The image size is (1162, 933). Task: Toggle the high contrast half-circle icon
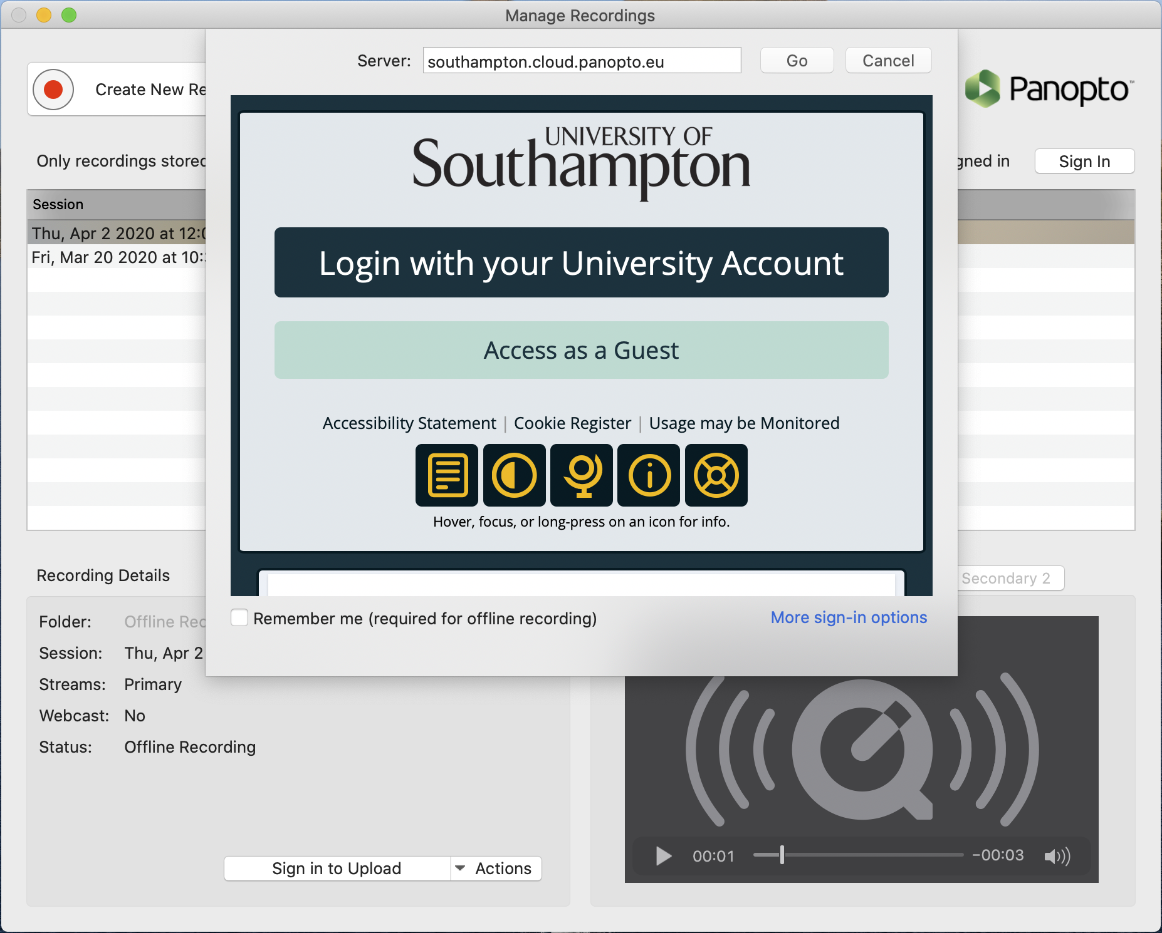pyautogui.click(x=515, y=475)
